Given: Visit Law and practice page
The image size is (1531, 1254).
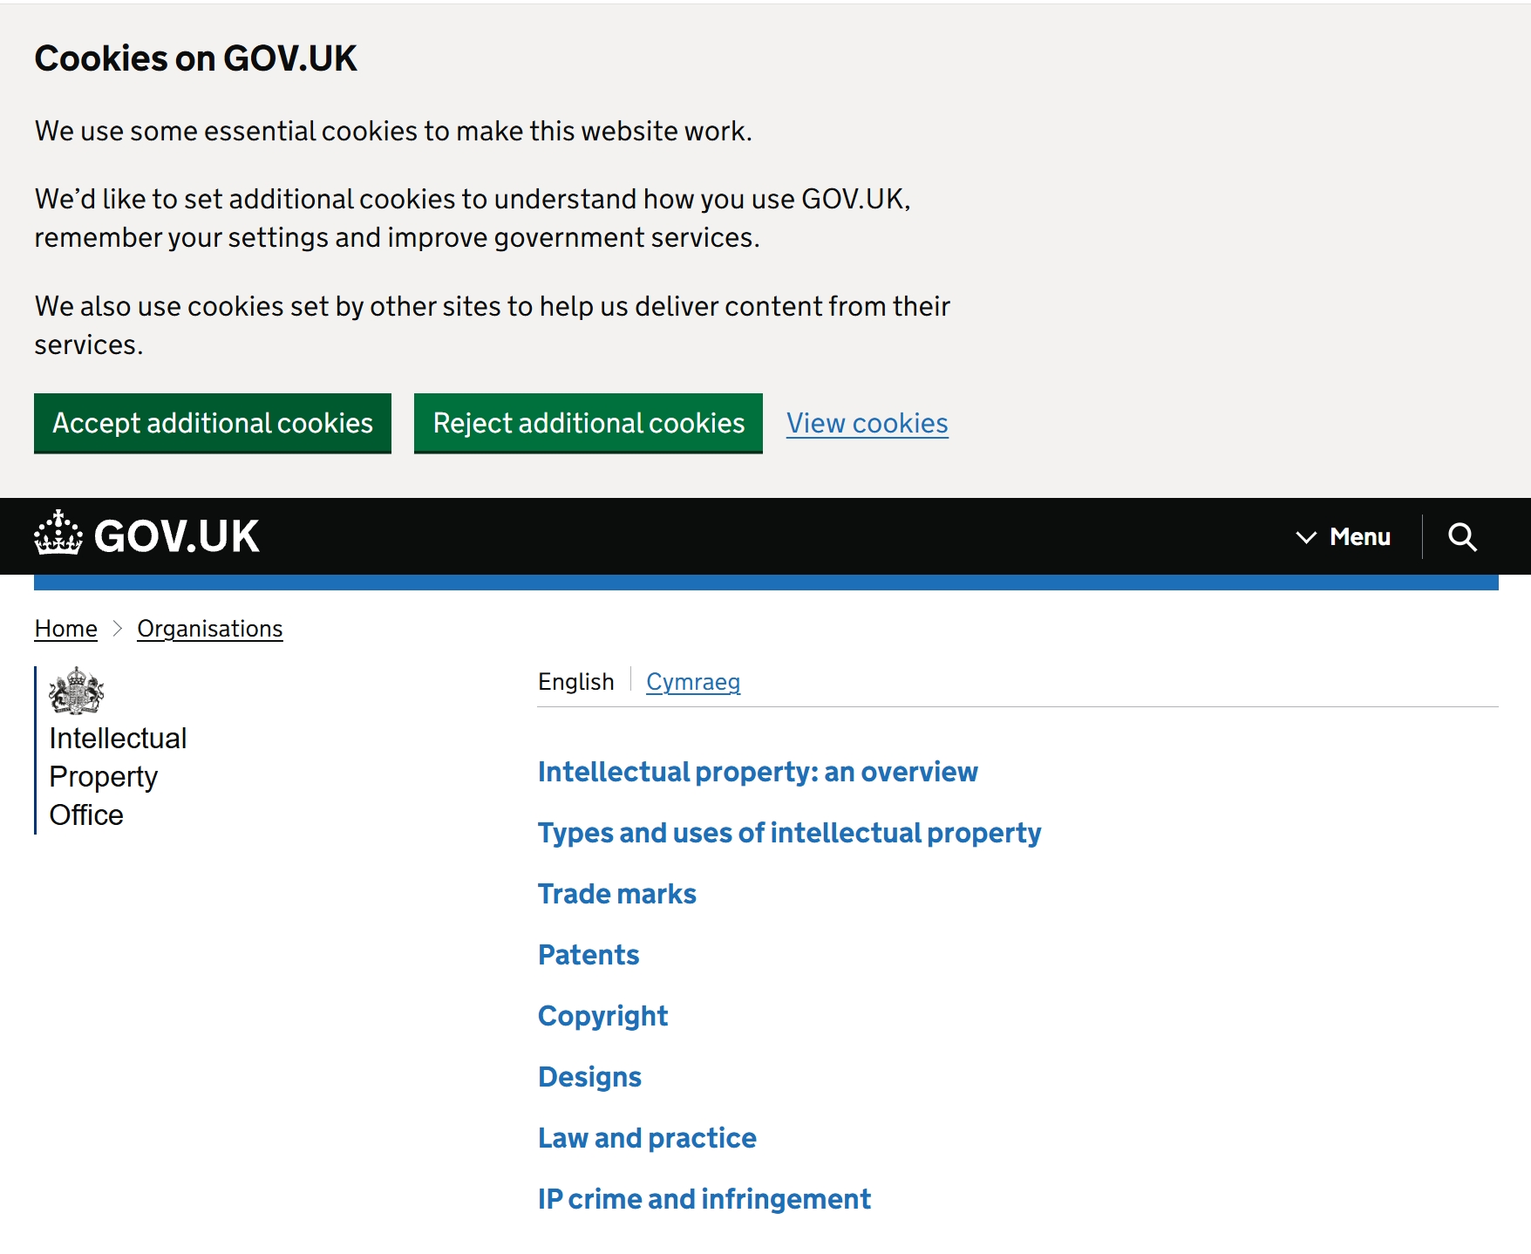Looking at the screenshot, I should [647, 1138].
